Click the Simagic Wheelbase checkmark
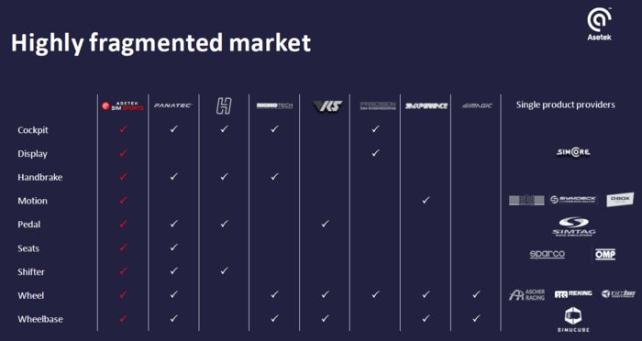Image resolution: width=642 pixels, height=341 pixels. (x=476, y=318)
